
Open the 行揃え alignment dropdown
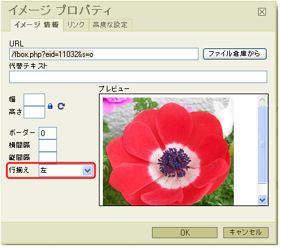(x=66, y=170)
